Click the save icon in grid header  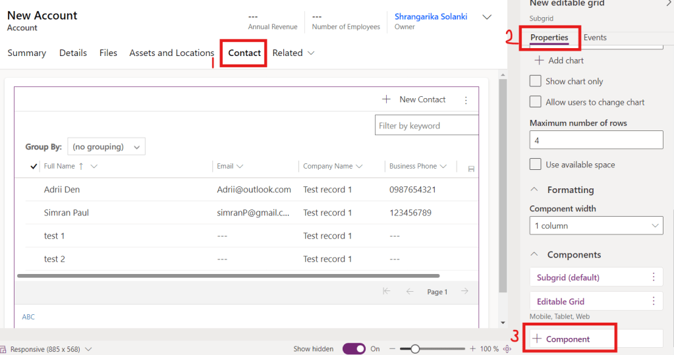[471, 169]
